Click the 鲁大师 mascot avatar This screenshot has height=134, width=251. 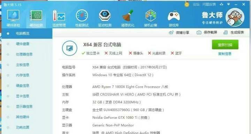[235, 17]
